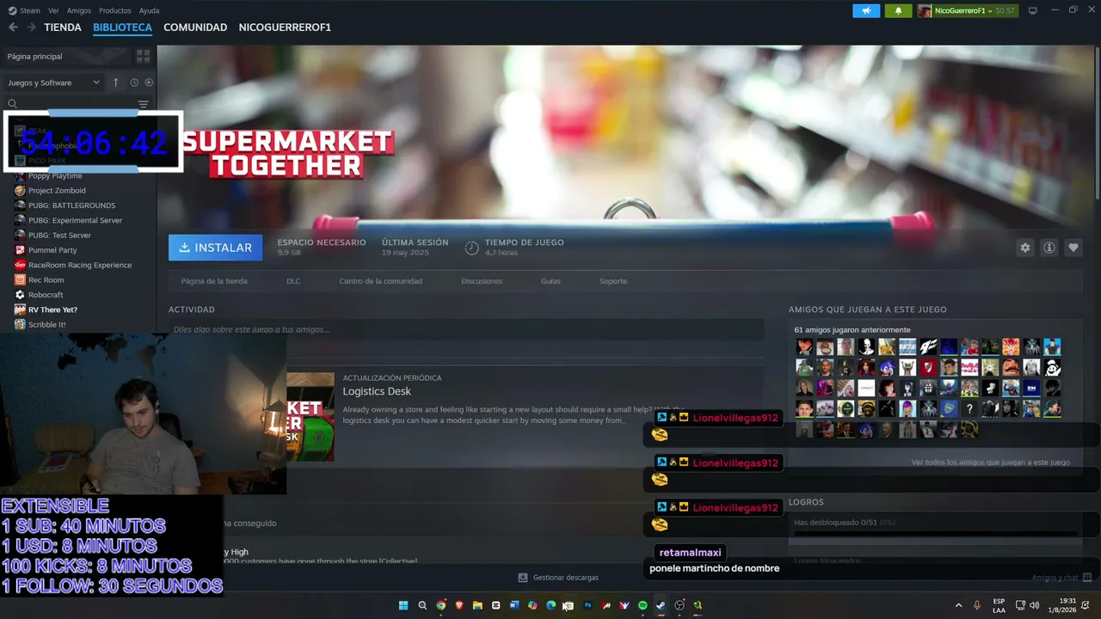
Task: Go to the COMUNIDAD tab
Action: pyautogui.click(x=195, y=28)
